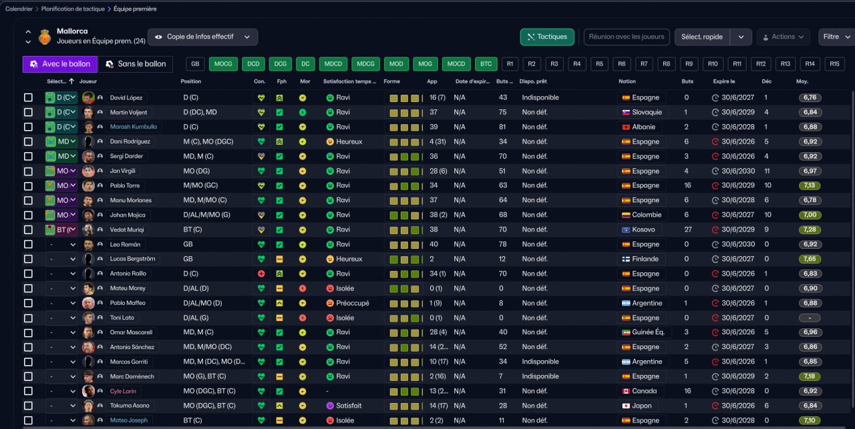Click the pitch position icon for Vedat Muriqi
The width and height of the screenshot is (855, 429).
click(x=50, y=230)
